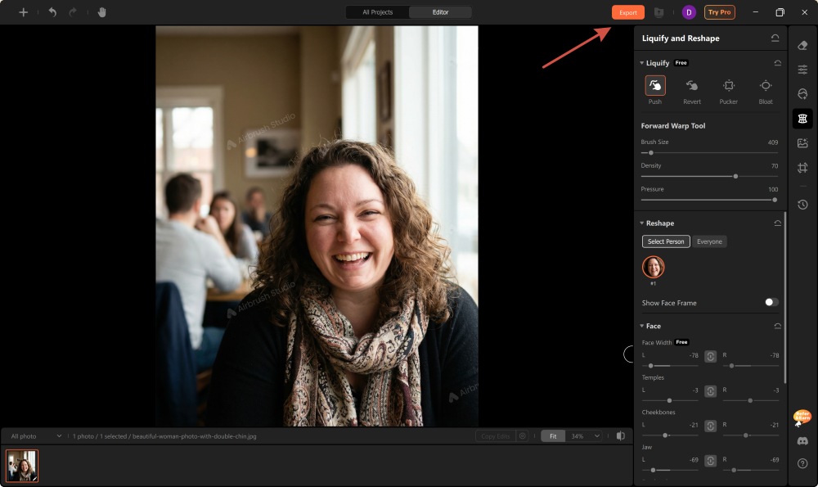The height and width of the screenshot is (487, 818).
Task: Collapse the Liquify section
Action: (642, 63)
